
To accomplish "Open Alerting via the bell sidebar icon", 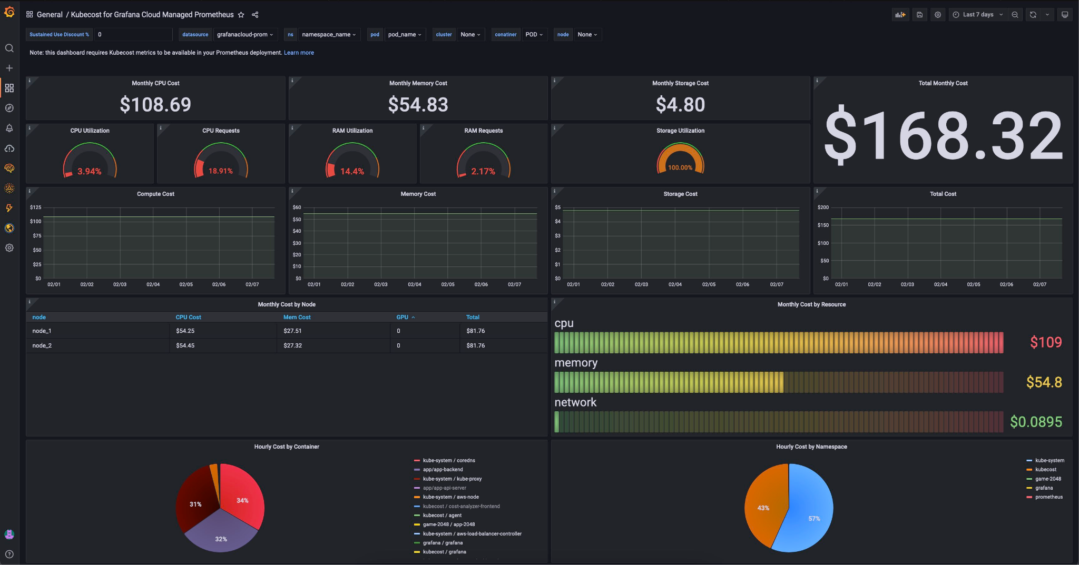I will point(9,128).
